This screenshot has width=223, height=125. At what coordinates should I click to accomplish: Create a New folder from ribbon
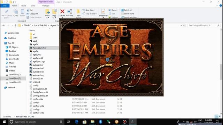[x=78, y=14]
